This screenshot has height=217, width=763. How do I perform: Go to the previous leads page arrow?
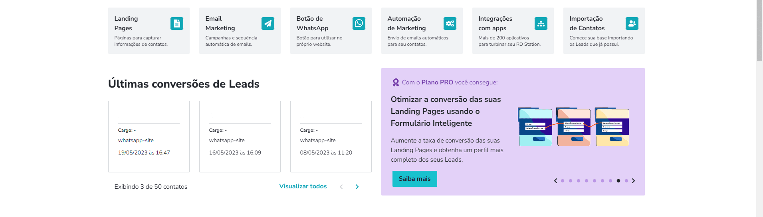click(341, 187)
